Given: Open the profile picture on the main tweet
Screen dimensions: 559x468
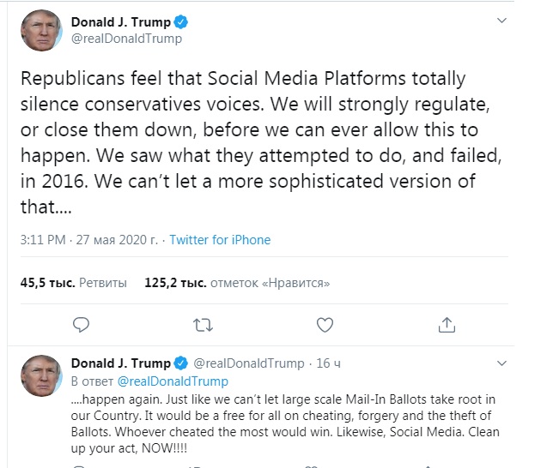Looking at the screenshot, I should pos(41,30).
